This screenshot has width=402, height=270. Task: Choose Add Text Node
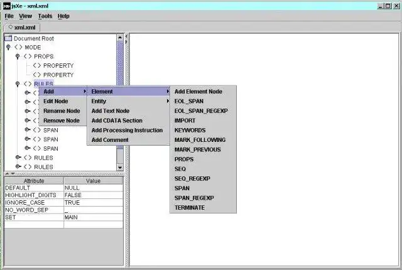coord(128,111)
